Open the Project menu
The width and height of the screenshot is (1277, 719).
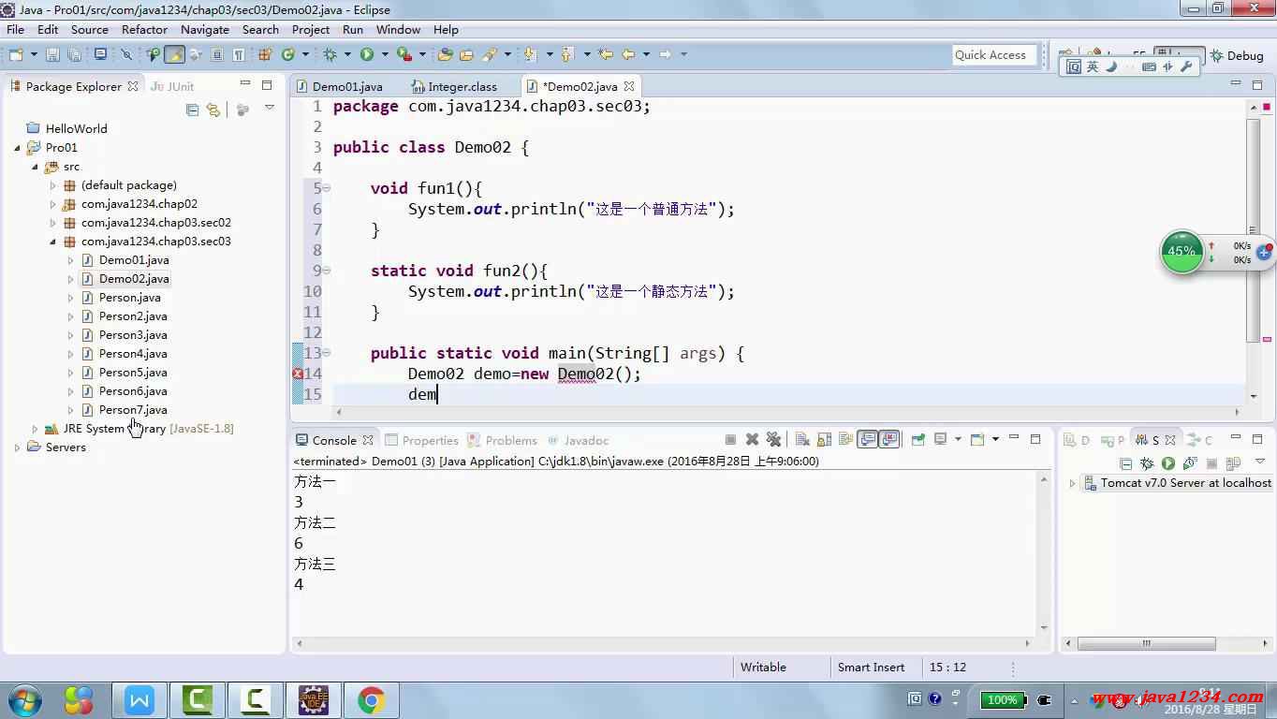click(x=311, y=29)
